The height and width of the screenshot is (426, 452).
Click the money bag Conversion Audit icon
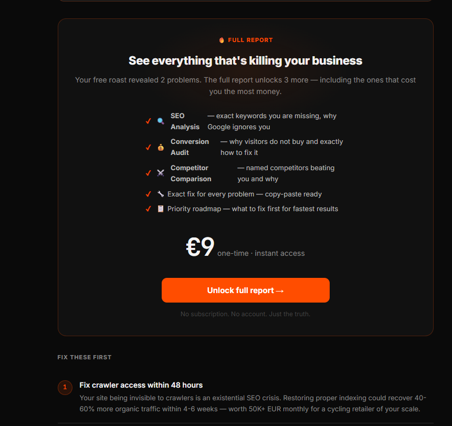(161, 148)
